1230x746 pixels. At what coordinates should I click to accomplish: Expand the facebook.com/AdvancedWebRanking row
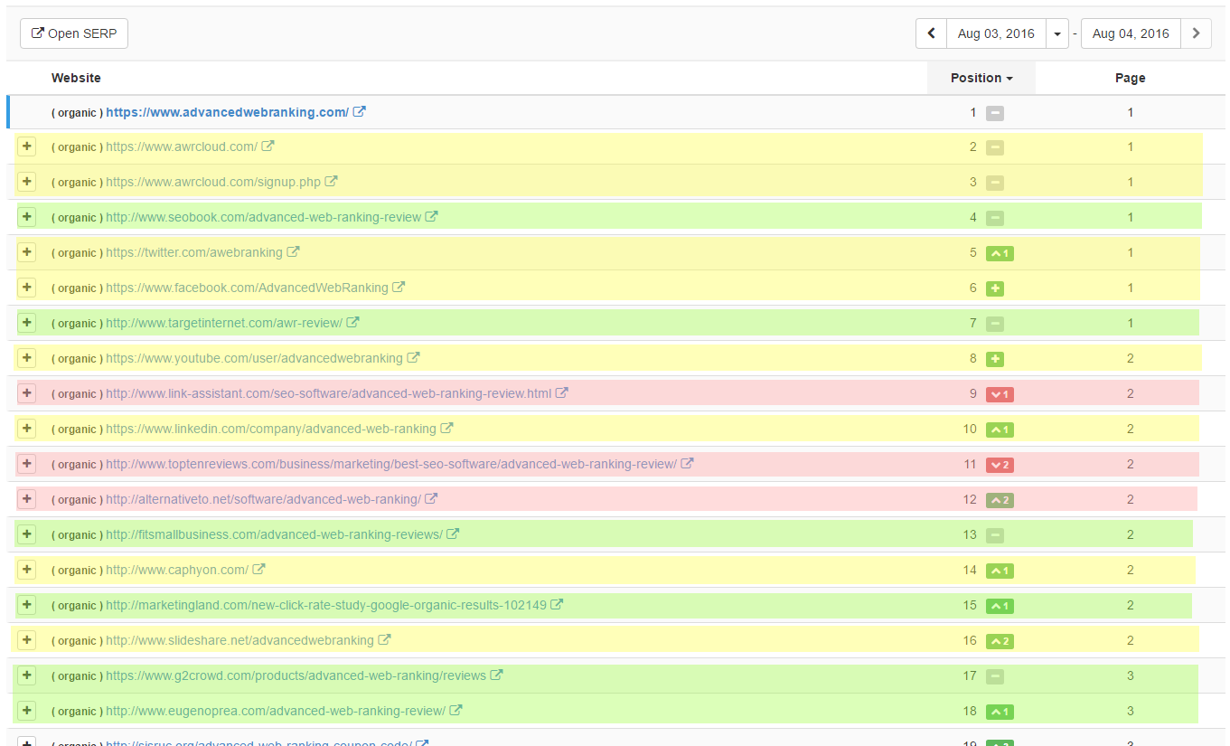(26, 288)
